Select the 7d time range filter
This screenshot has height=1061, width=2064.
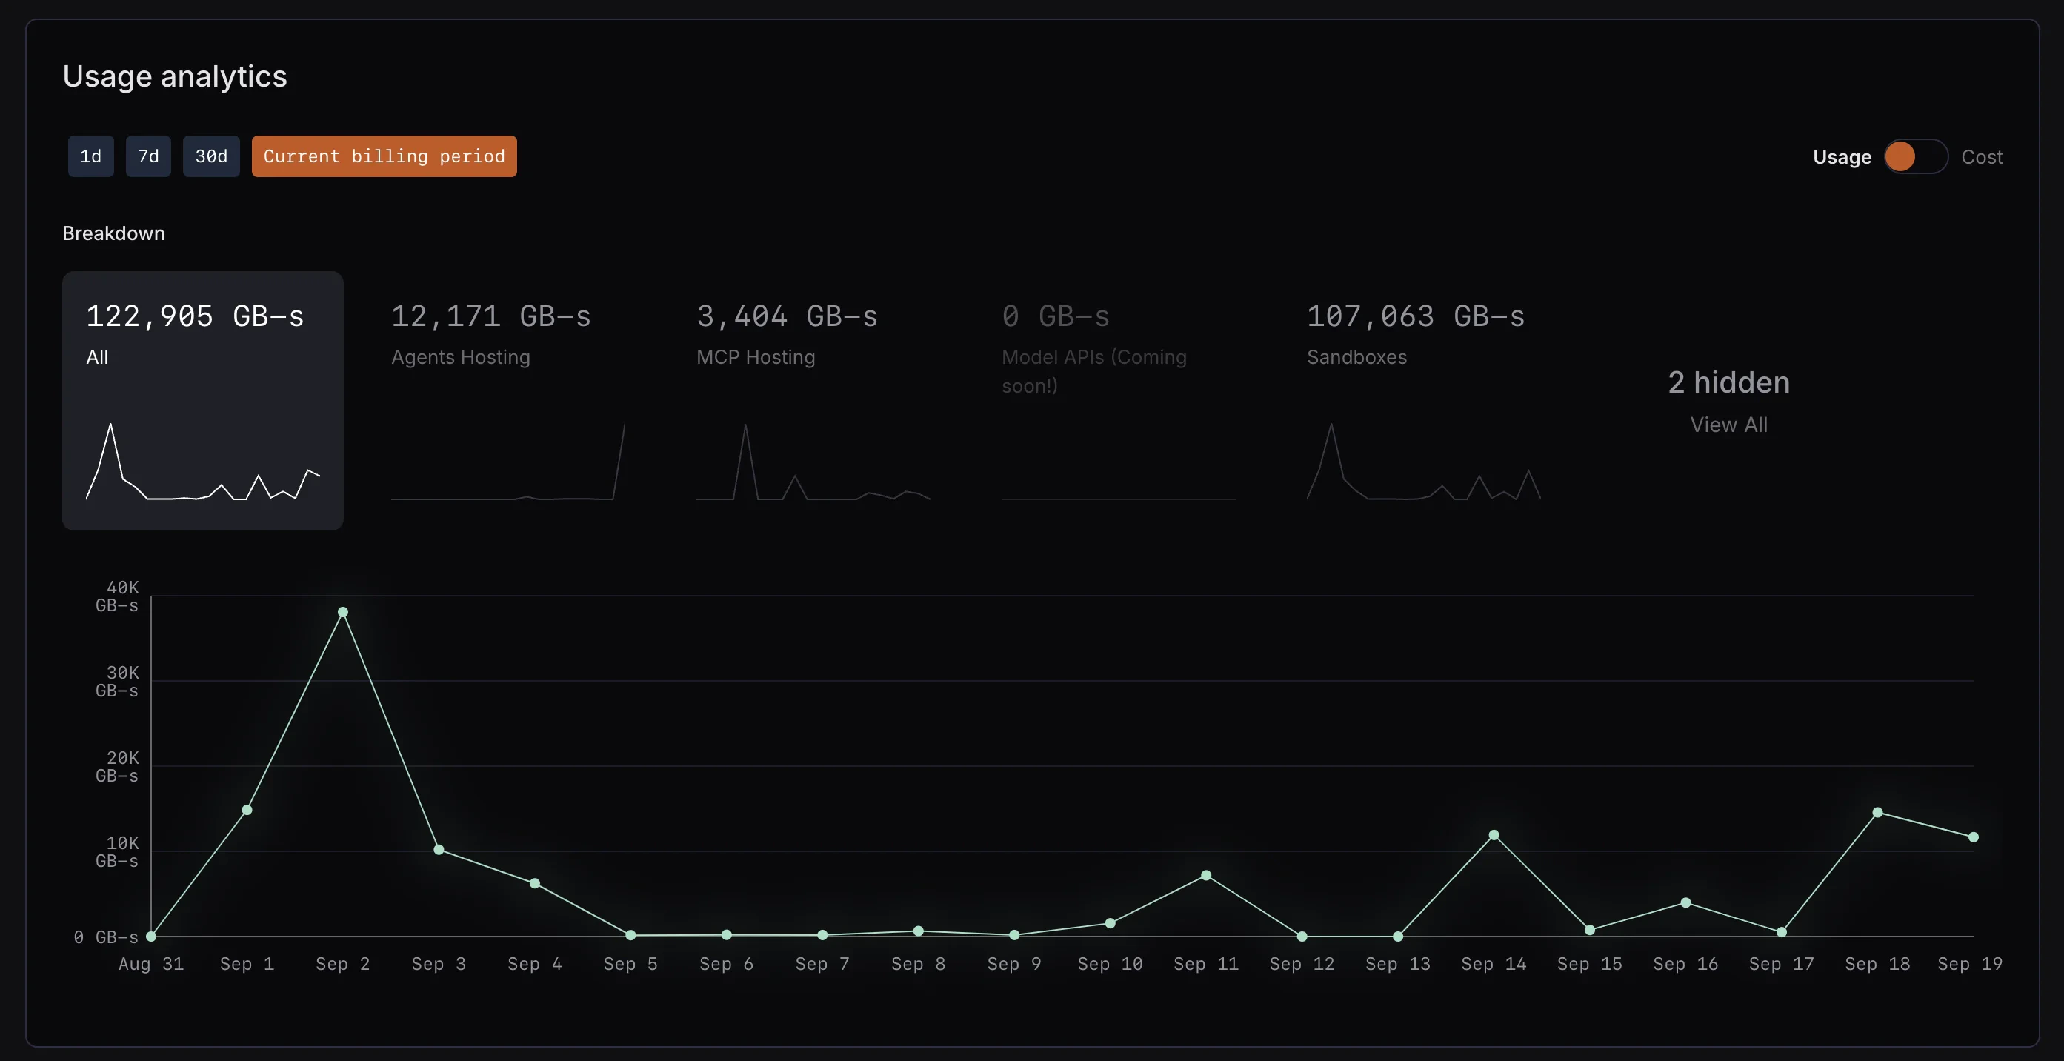(148, 156)
